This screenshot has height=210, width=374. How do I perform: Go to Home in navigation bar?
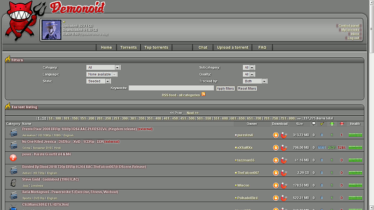pos(107,48)
